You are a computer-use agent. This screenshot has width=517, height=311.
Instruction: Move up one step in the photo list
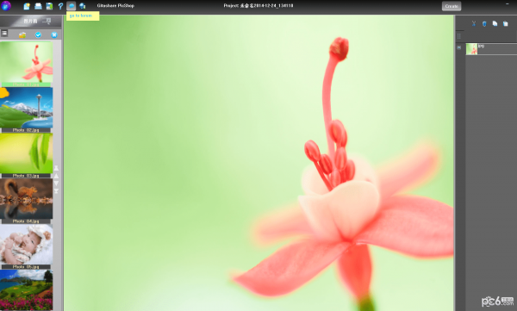[x=56, y=176]
